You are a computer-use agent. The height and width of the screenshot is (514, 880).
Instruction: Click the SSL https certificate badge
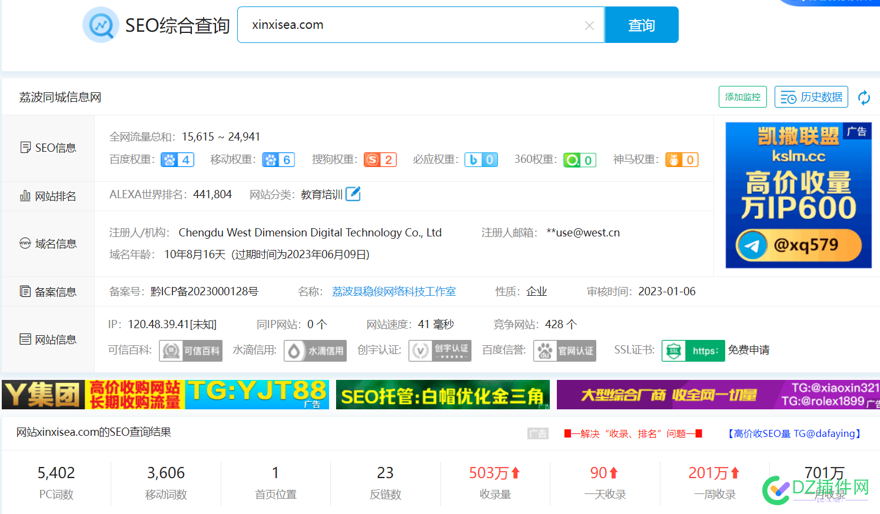click(693, 351)
